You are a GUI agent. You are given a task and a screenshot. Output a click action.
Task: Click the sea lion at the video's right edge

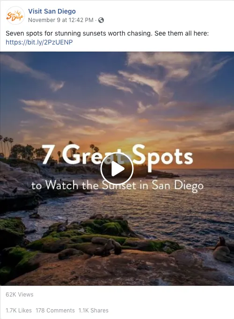(222, 249)
